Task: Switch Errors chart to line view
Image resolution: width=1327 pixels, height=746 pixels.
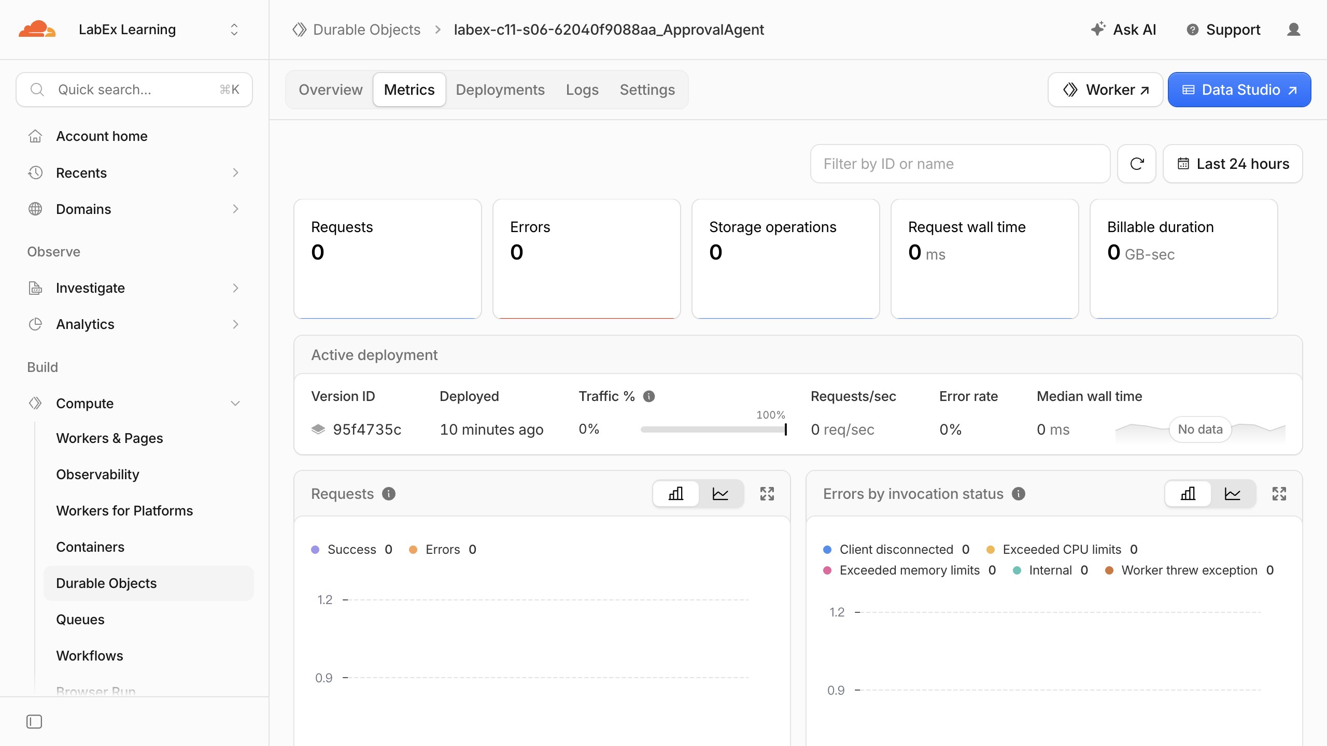Action: coord(1233,494)
